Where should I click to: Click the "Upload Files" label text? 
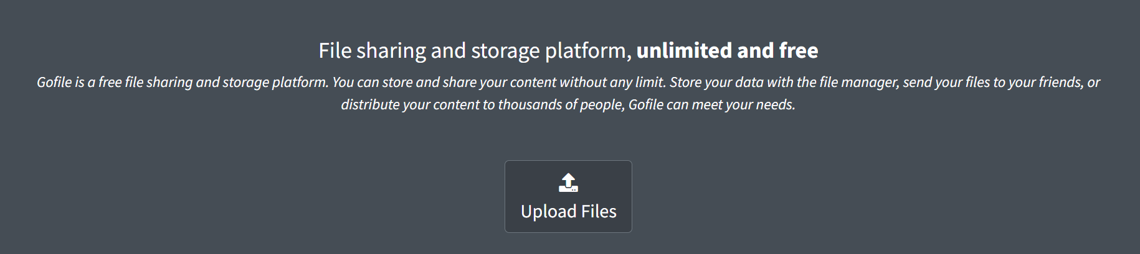568,212
